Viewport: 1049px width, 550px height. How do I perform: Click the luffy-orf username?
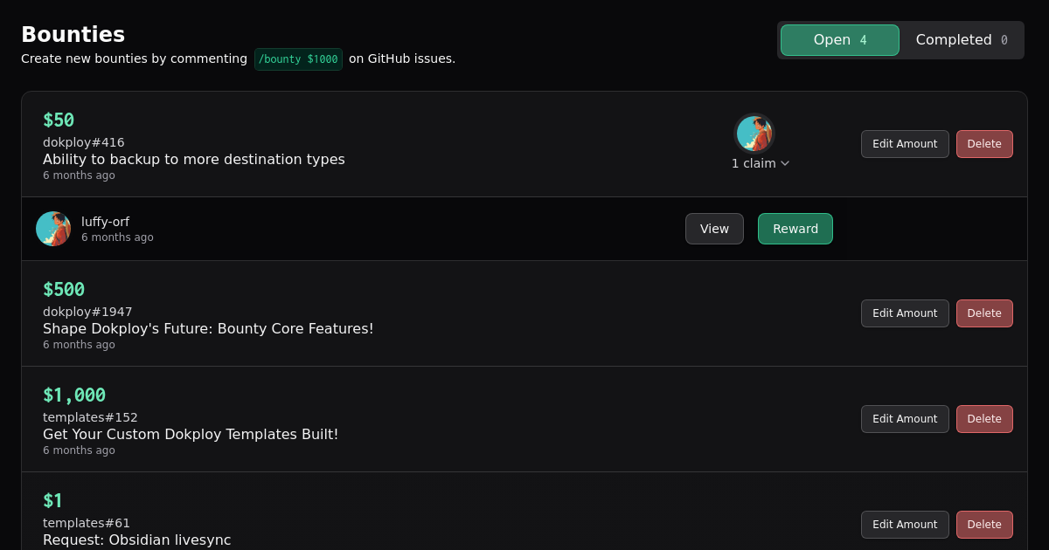click(105, 222)
